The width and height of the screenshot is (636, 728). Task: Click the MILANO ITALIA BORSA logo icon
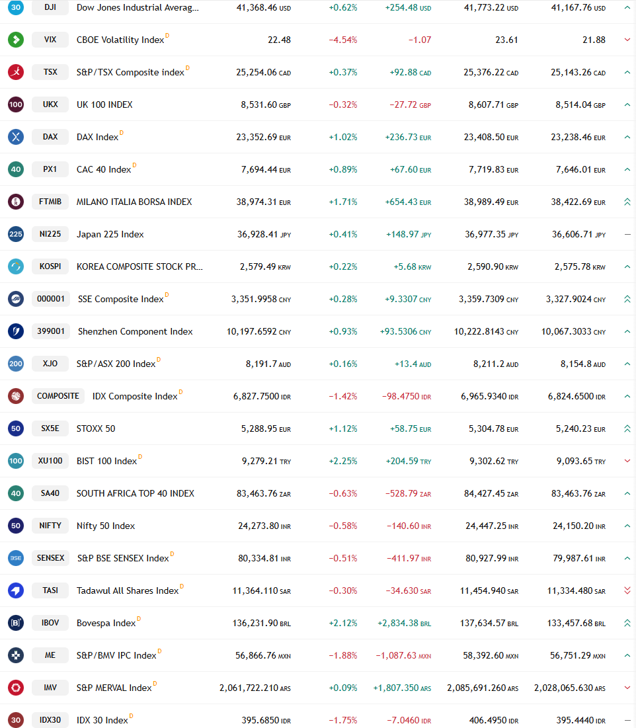coord(16,202)
